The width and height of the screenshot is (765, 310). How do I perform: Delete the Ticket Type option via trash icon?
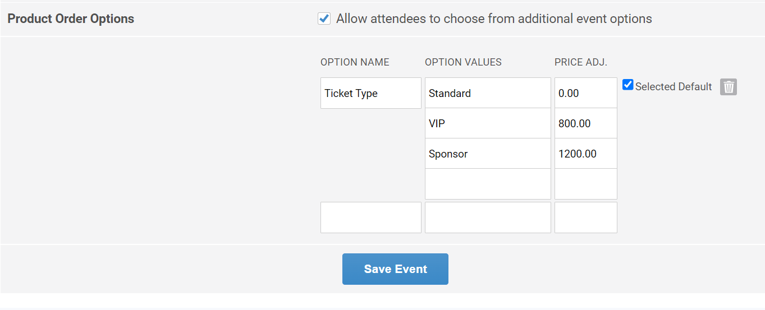click(x=729, y=87)
